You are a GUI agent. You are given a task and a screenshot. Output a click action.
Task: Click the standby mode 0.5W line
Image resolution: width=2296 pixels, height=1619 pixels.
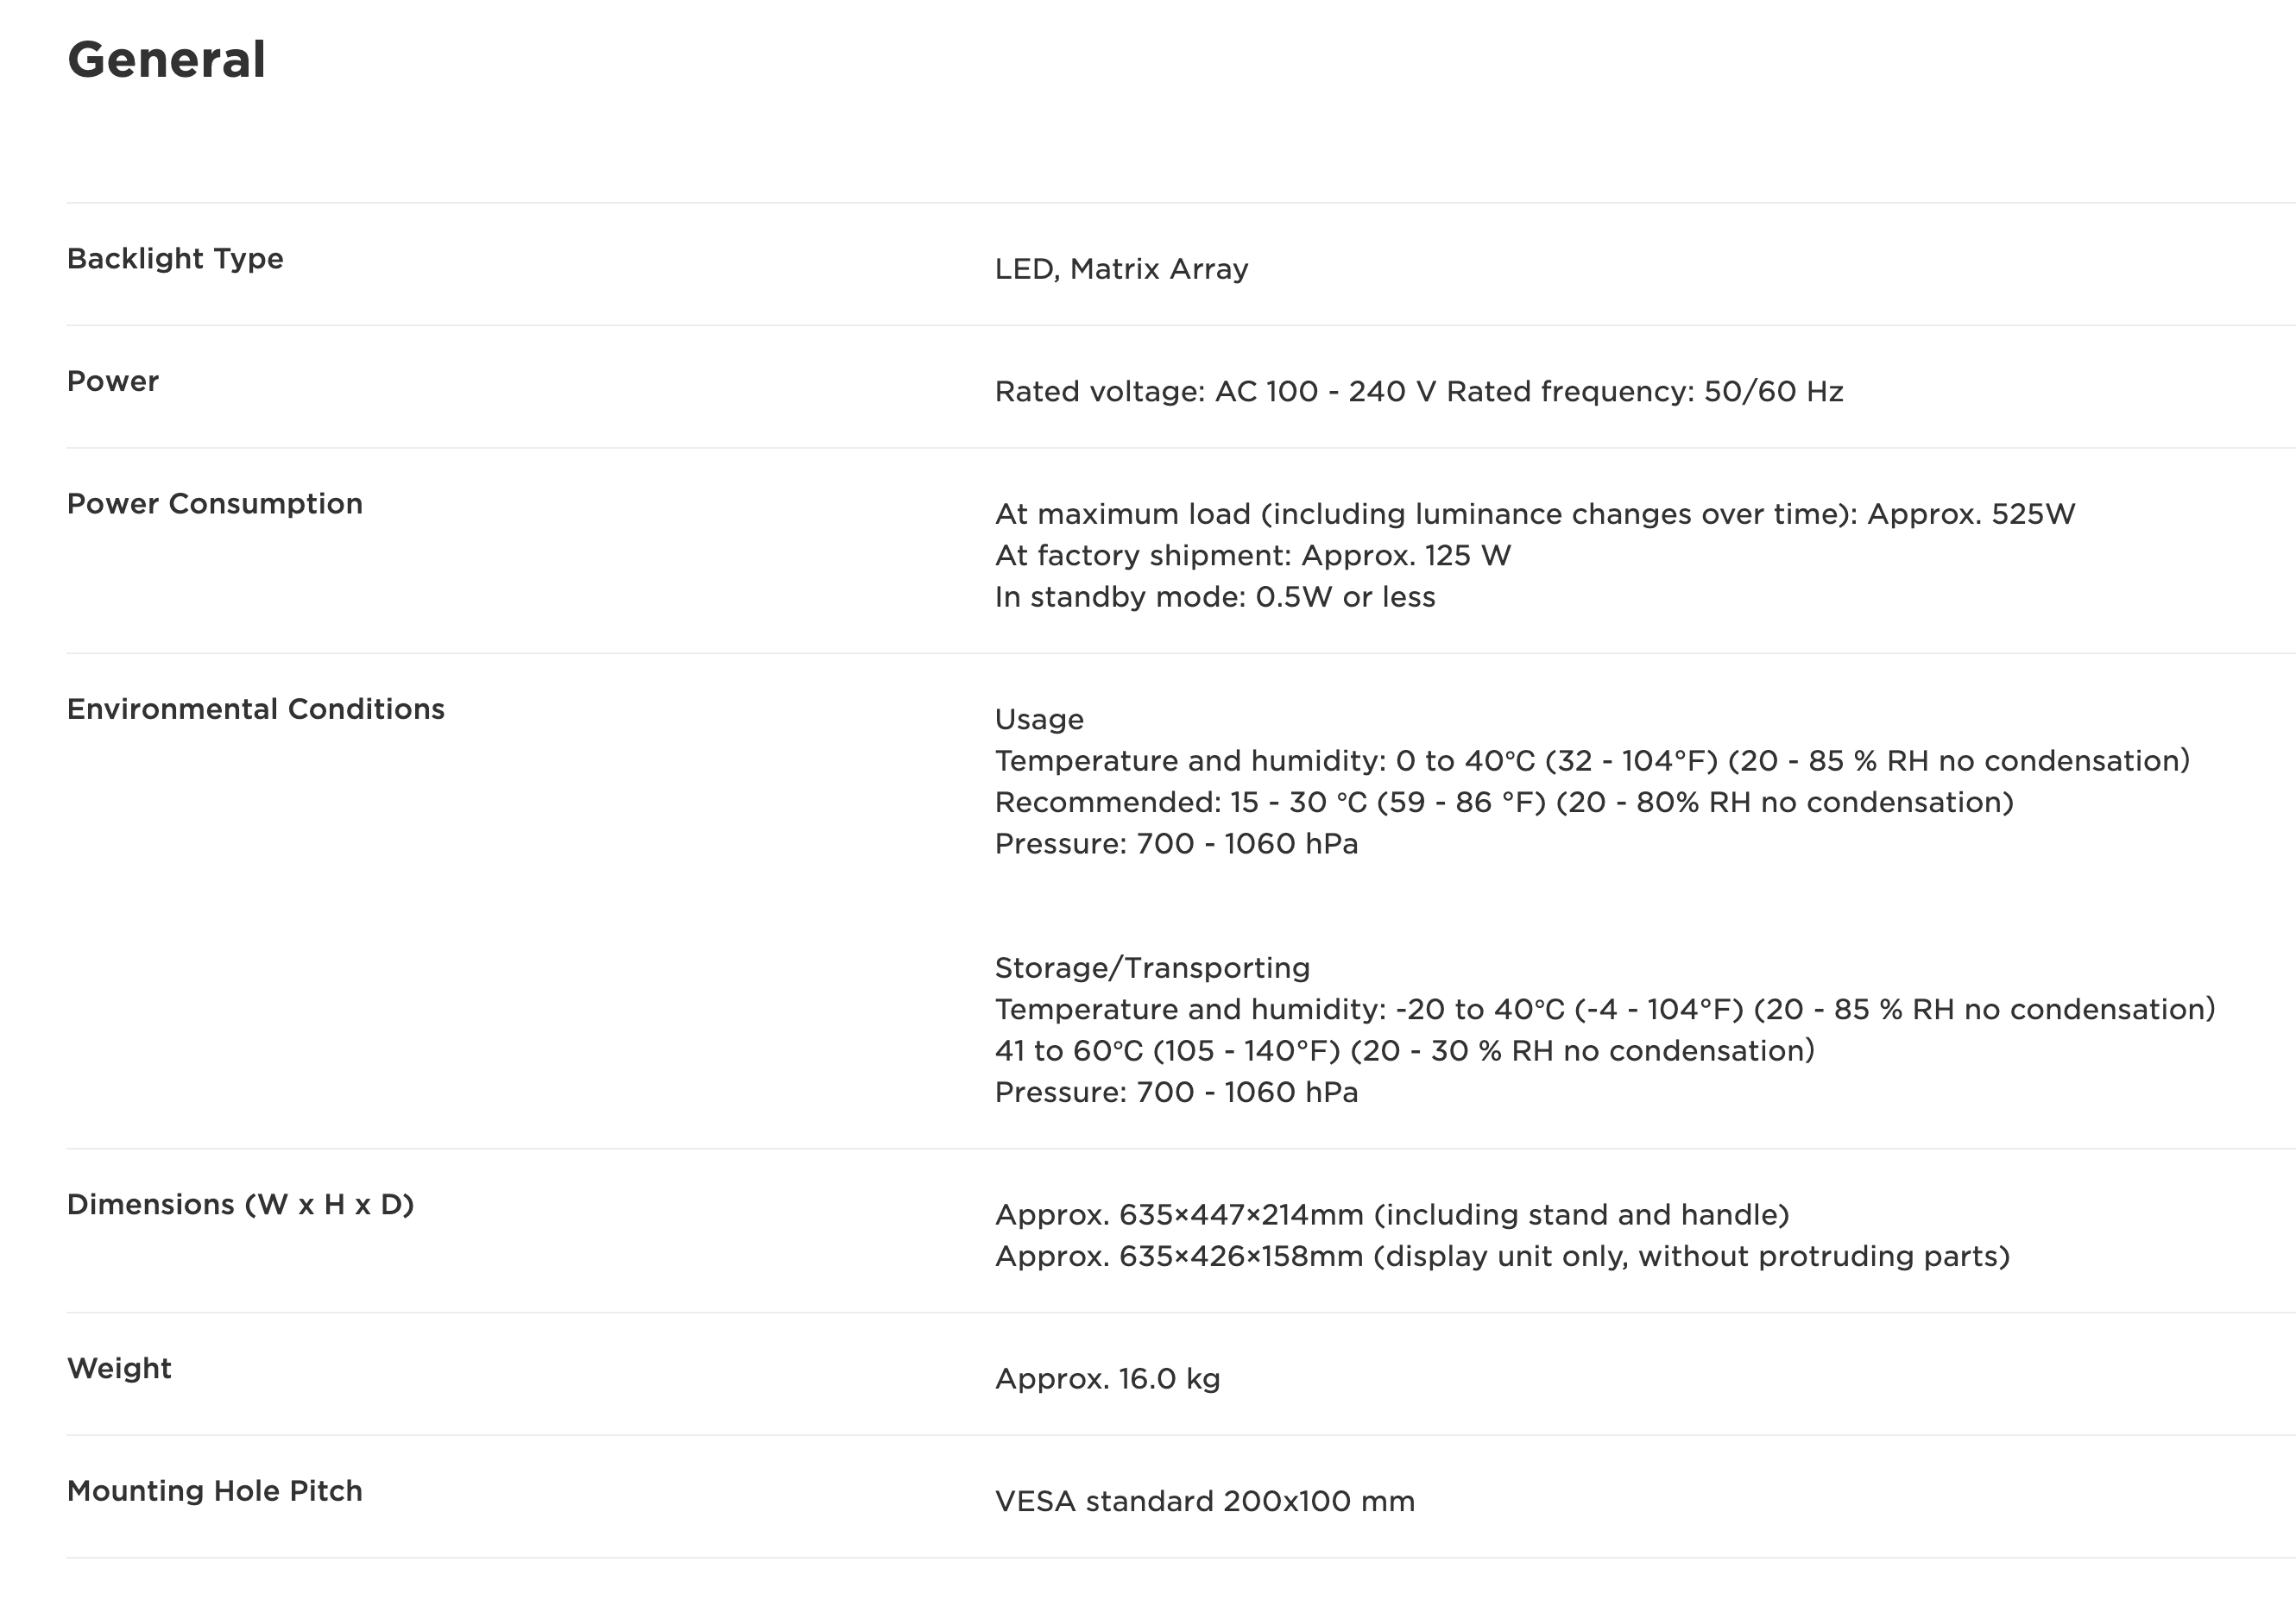[1214, 597]
